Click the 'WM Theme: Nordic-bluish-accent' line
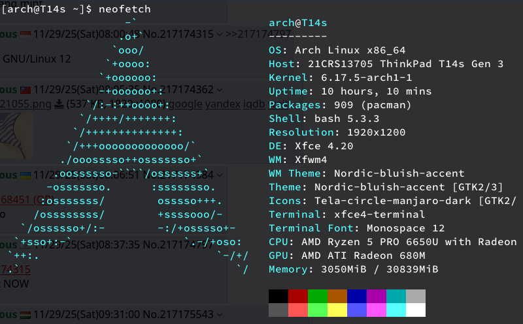The height and width of the screenshot is (324, 523). (x=367, y=173)
